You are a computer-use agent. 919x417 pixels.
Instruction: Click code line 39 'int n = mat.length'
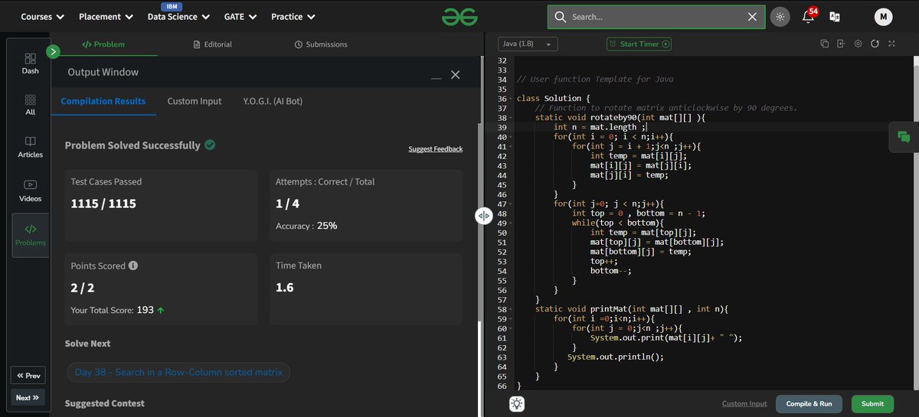coord(599,127)
